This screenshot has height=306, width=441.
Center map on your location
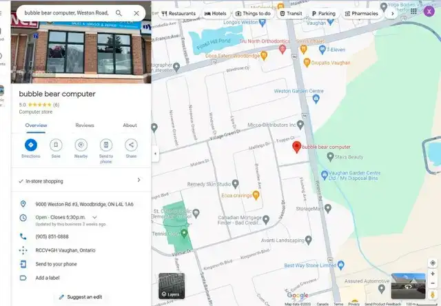432,263
